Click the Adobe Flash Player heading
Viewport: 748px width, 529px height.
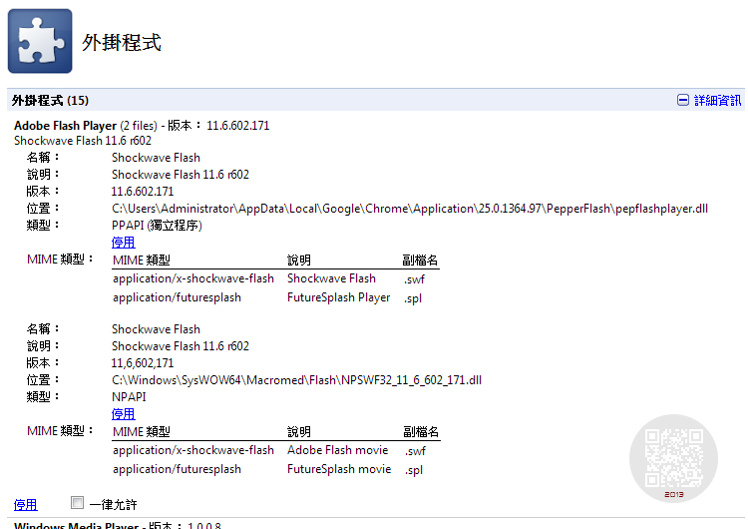pos(66,126)
